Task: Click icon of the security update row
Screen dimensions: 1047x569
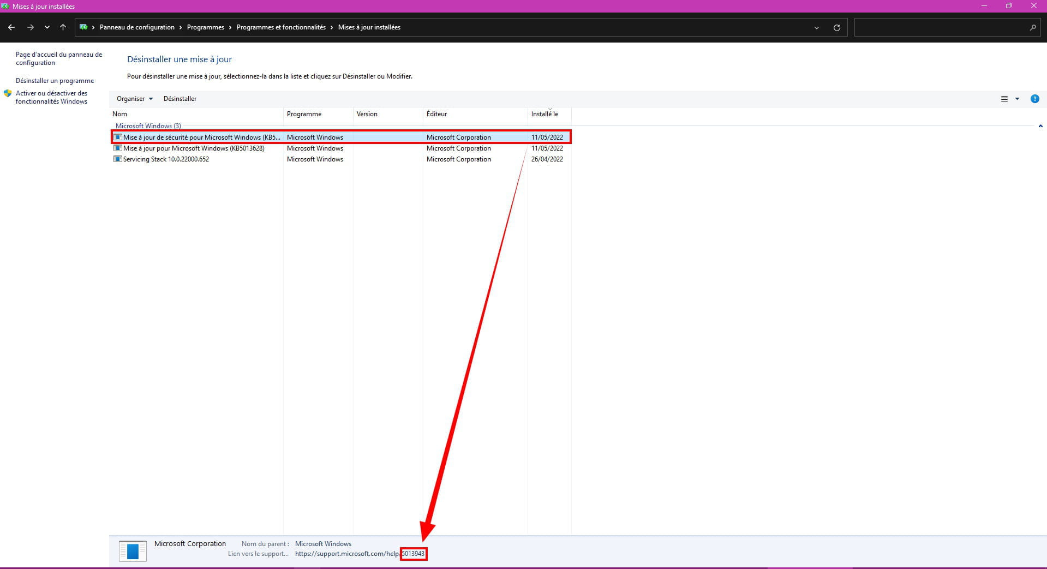Action: coord(117,137)
